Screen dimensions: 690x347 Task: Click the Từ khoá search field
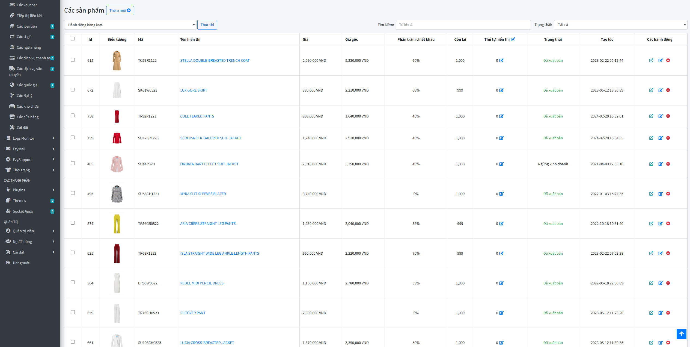pyautogui.click(x=463, y=25)
